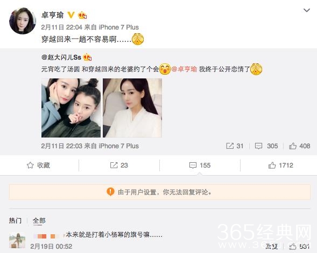Repost using the button showing 23
Viewport: 317px width, 253px height.
point(119,165)
